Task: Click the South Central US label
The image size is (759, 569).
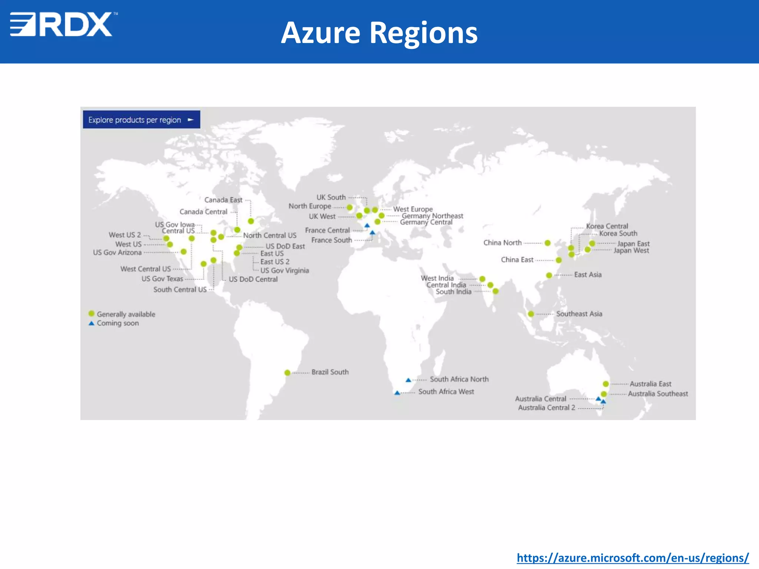Action: [x=180, y=290]
